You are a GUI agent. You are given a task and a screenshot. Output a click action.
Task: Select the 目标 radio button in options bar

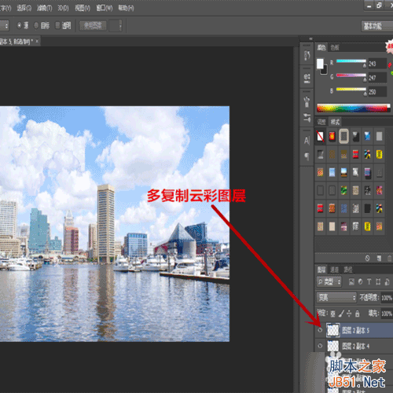coord(36,25)
